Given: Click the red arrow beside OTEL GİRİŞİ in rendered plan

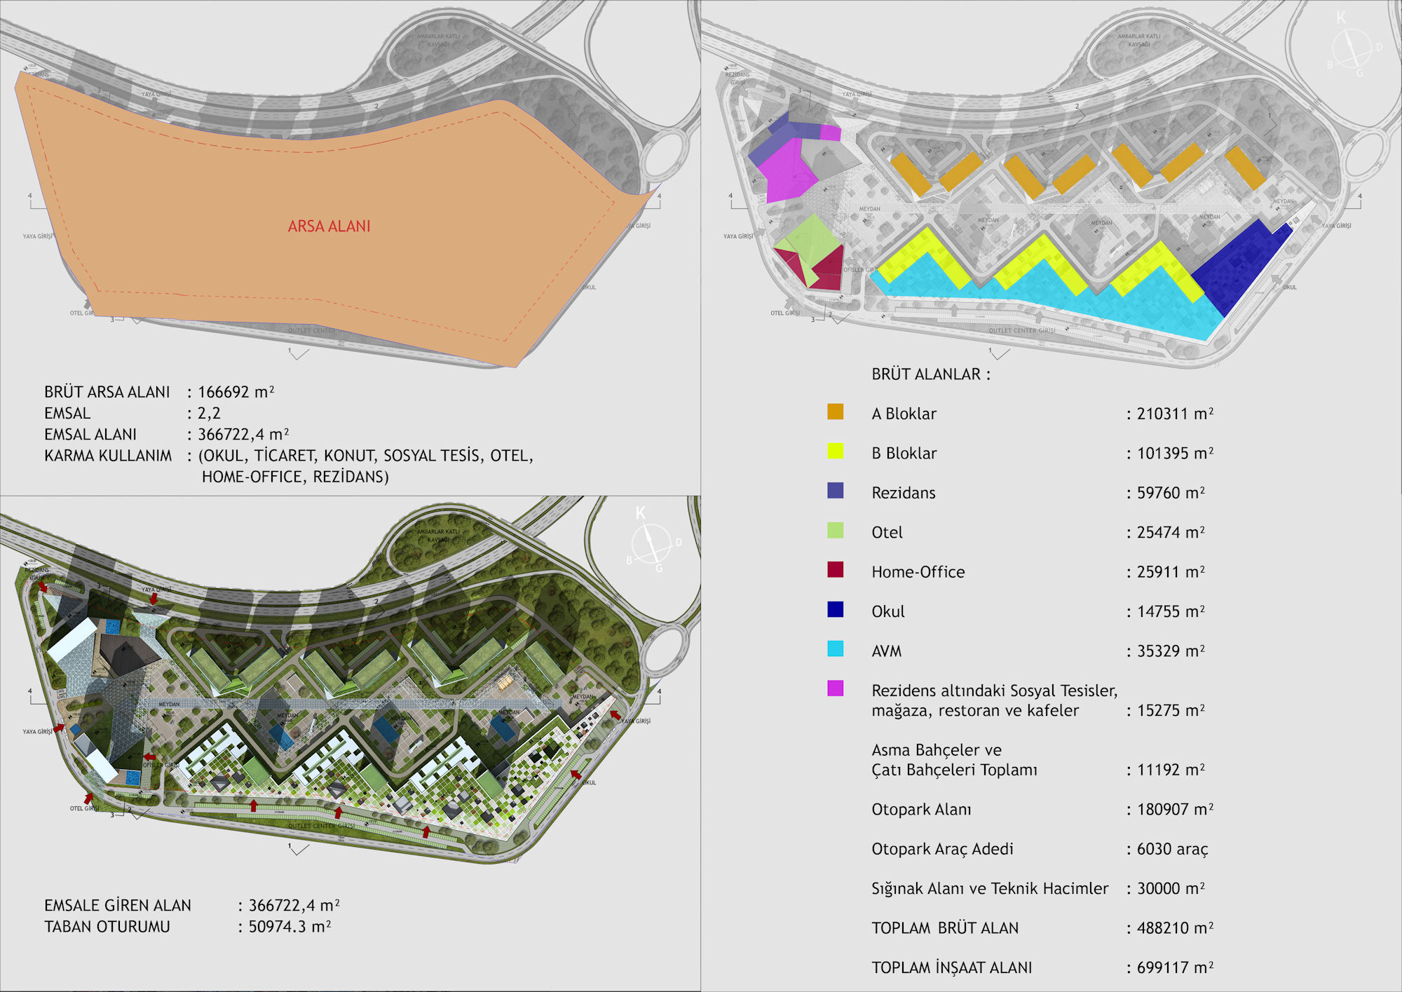Looking at the screenshot, I should coord(89,798).
